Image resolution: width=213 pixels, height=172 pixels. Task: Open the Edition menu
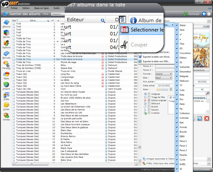coord(26,8)
